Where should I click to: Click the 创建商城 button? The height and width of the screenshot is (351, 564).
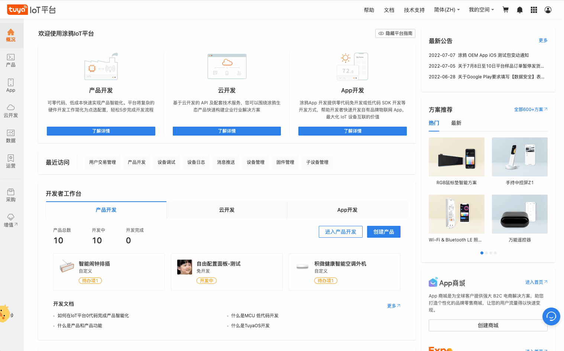pyautogui.click(x=488, y=325)
